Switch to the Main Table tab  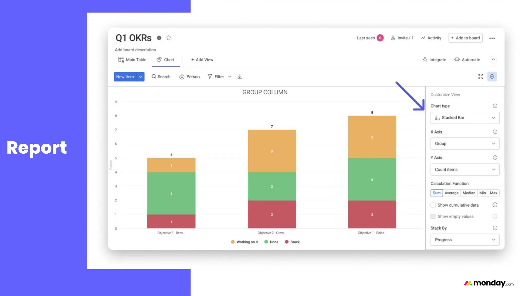[x=132, y=60]
